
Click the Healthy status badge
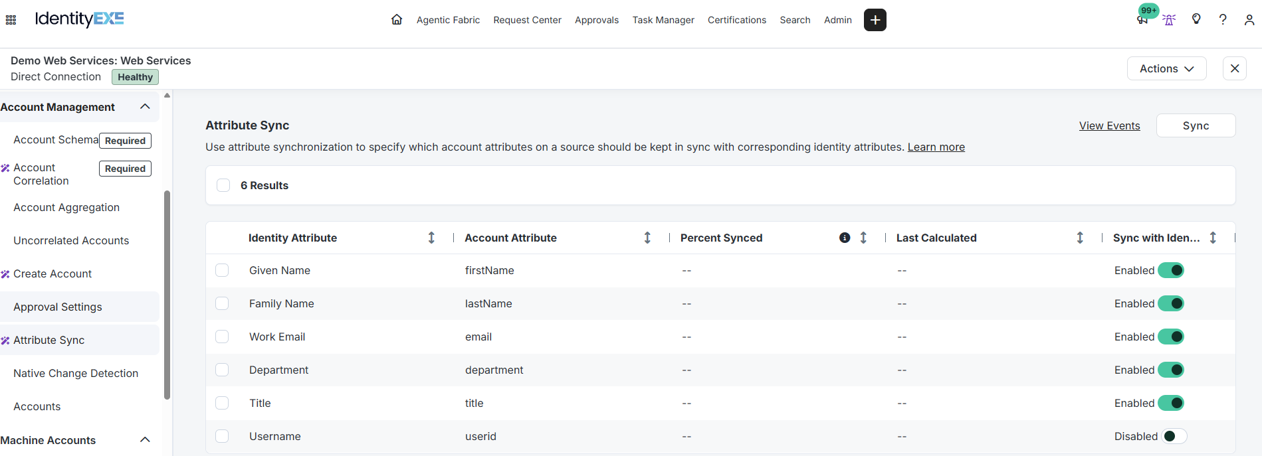tap(135, 77)
